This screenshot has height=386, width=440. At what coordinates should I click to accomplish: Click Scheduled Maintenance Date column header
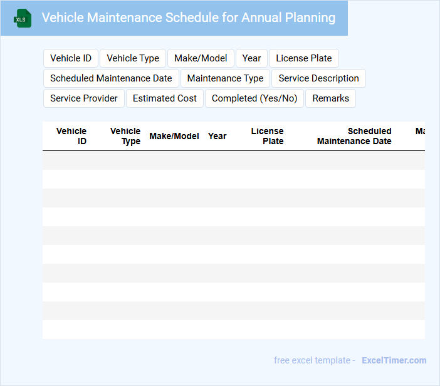coord(354,136)
